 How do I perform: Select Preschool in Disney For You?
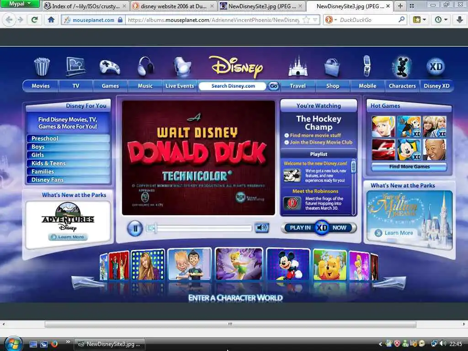coord(68,138)
